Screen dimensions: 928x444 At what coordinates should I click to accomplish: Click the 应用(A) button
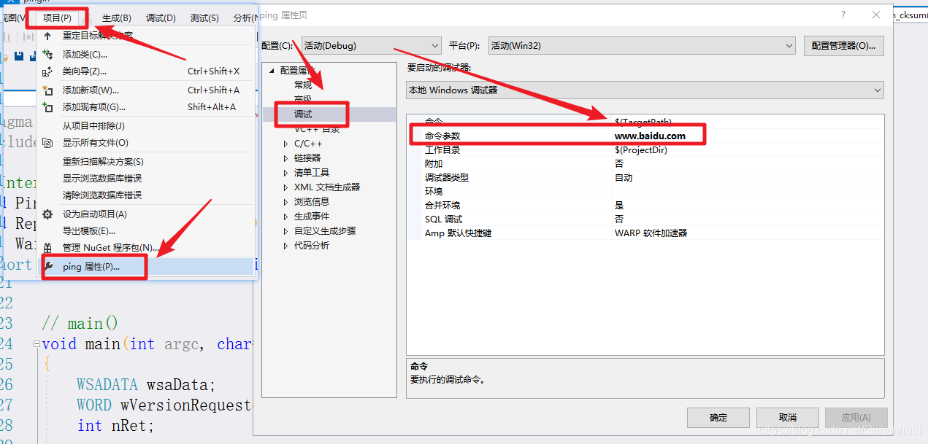(856, 418)
